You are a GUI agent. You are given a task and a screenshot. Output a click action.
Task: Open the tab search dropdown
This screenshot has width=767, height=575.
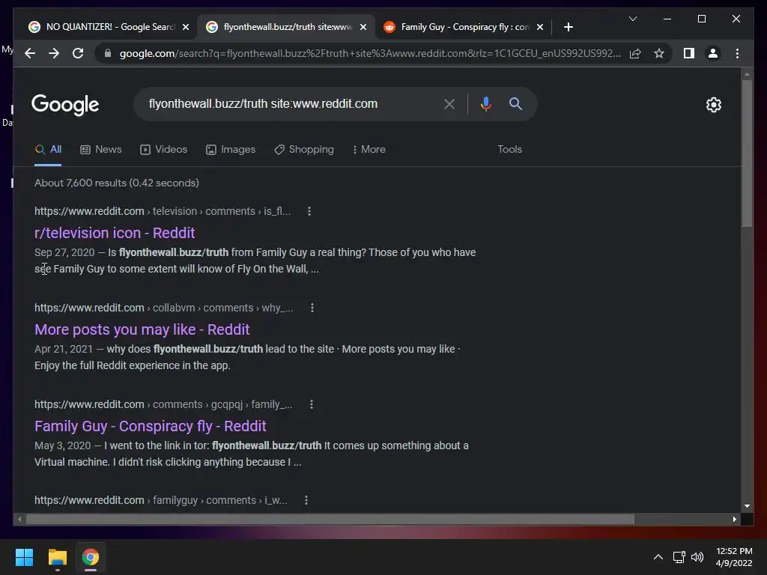[x=632, y=19]
